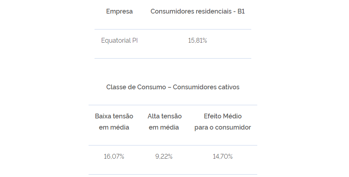Click the 'em média' line under Baixa tensão
Screen dimensions: 349x177
114,127
